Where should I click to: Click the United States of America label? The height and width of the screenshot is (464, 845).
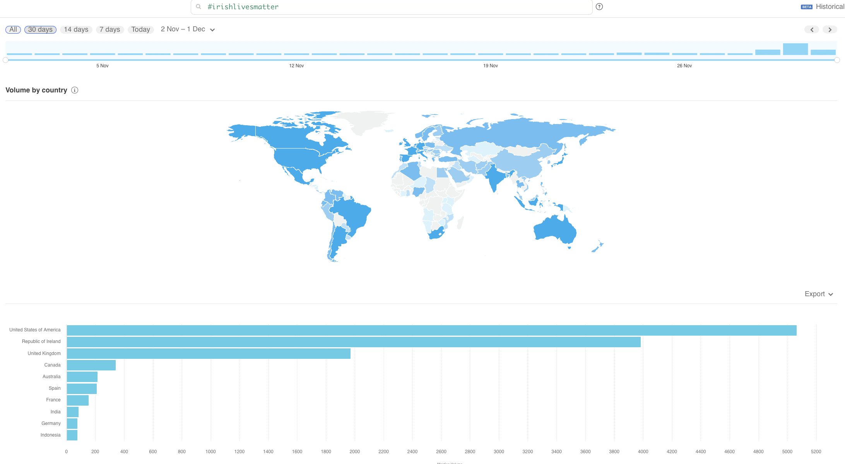(x=35, y=330)
